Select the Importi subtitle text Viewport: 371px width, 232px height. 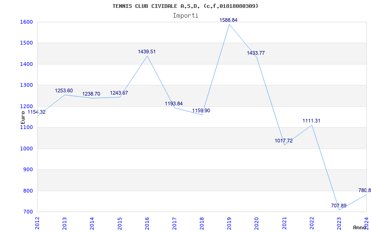(x=185, y=15)
